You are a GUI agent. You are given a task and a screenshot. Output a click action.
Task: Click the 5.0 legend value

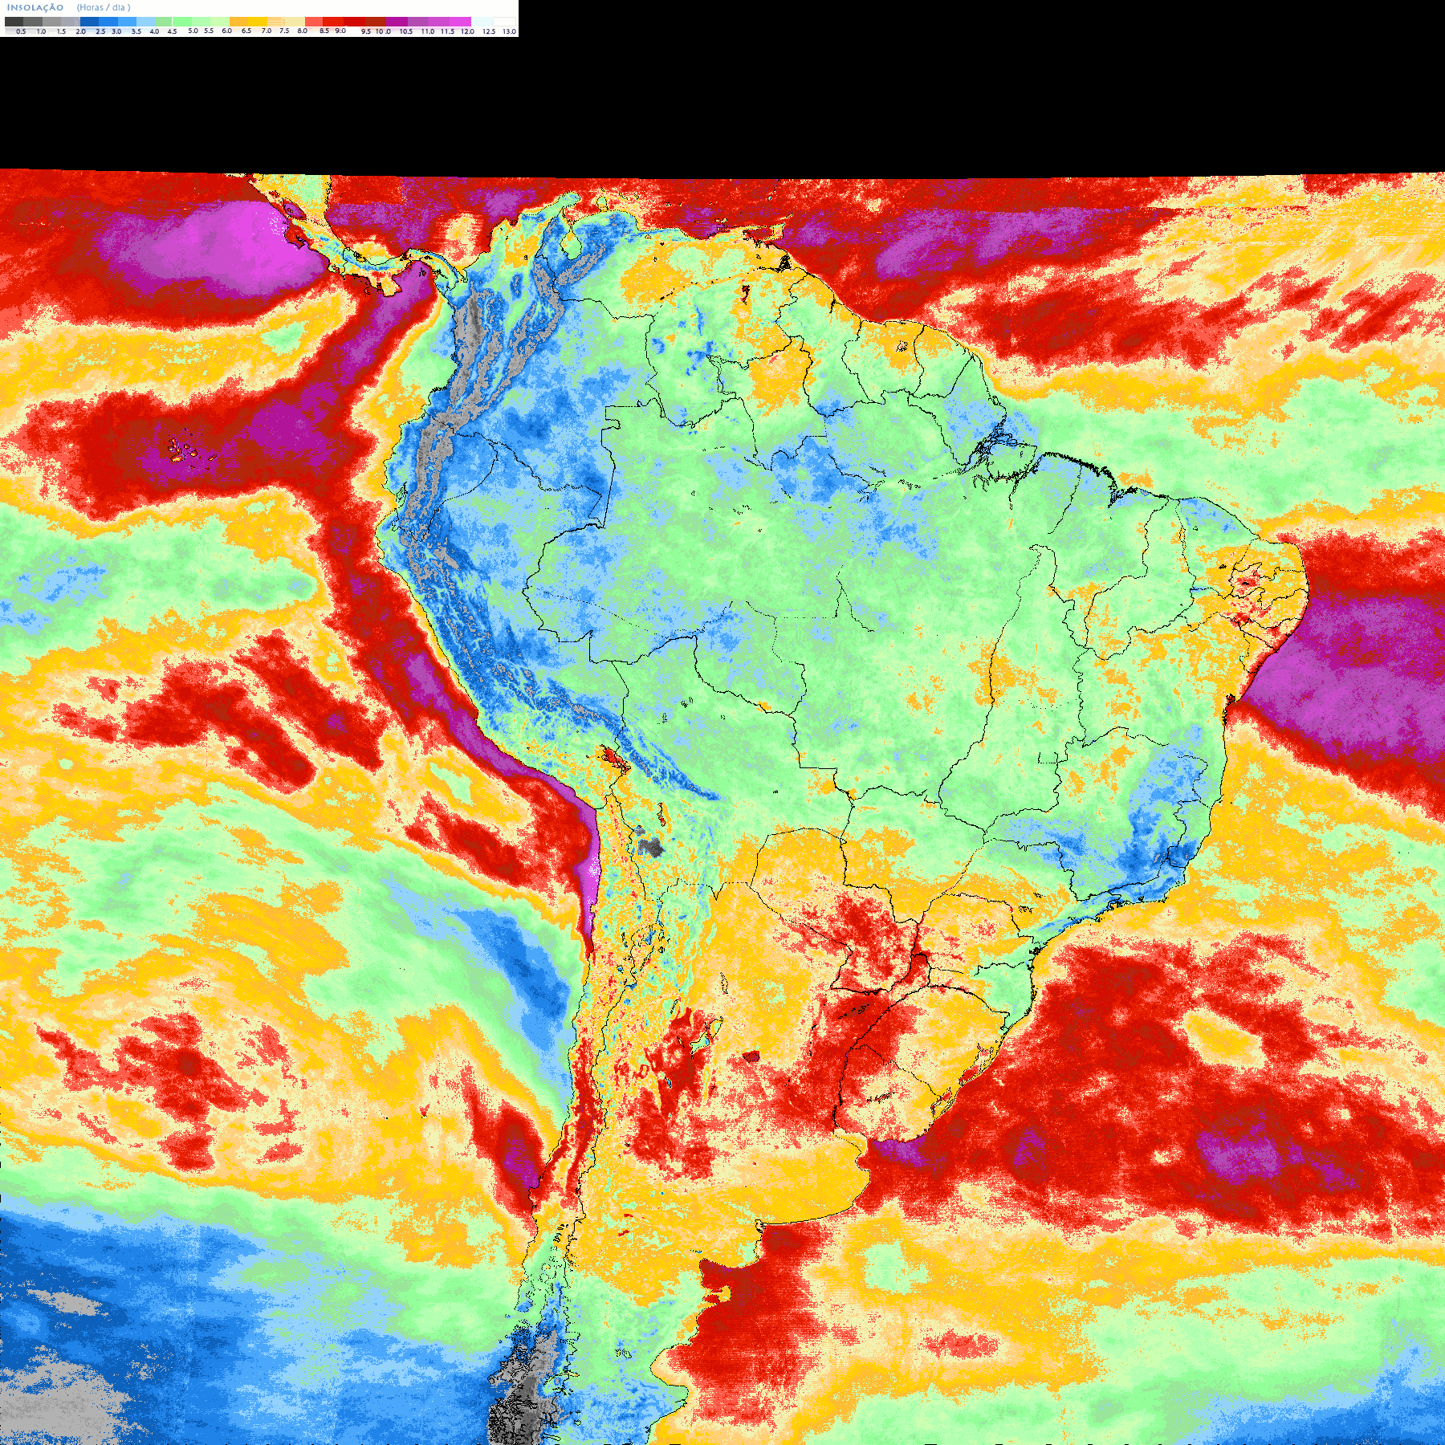click(x=193, y=31)
